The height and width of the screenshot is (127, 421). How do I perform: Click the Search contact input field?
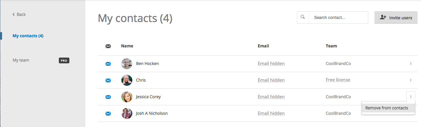pyautogui.click(x=338, y=18)
